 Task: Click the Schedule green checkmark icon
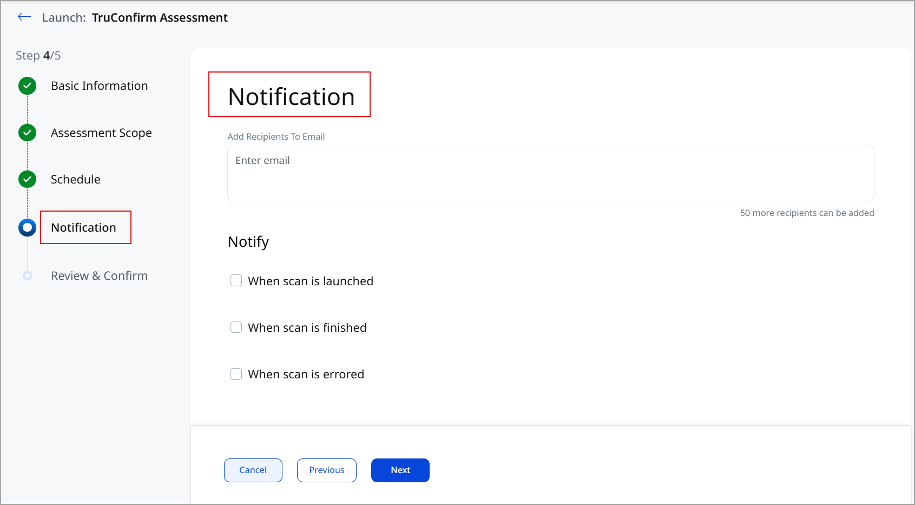click(x=27, y=179)
